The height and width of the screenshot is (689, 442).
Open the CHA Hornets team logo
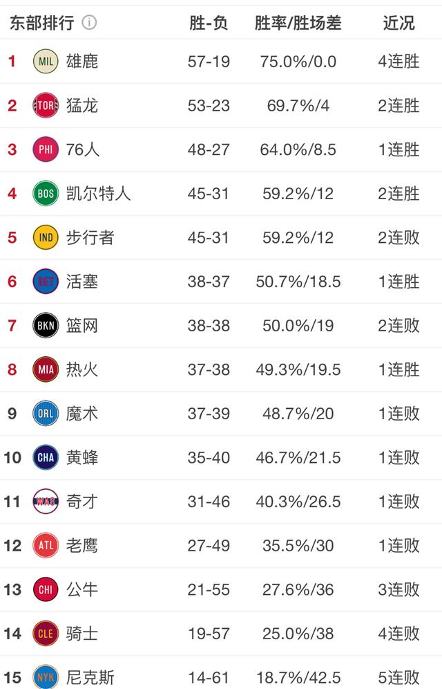[46, 457]
